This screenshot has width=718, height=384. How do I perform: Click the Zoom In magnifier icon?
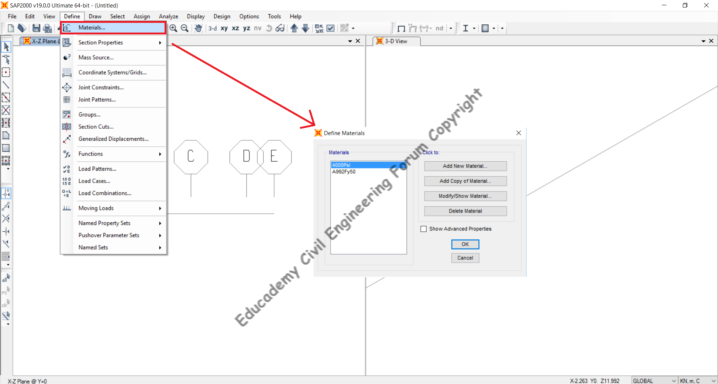point(174,28)
